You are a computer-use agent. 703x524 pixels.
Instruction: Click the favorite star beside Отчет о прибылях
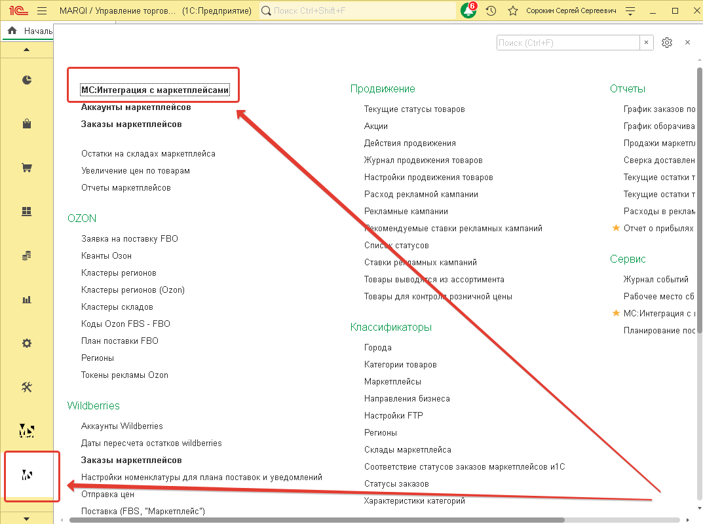pyautogui.click(x=616, y=228)
